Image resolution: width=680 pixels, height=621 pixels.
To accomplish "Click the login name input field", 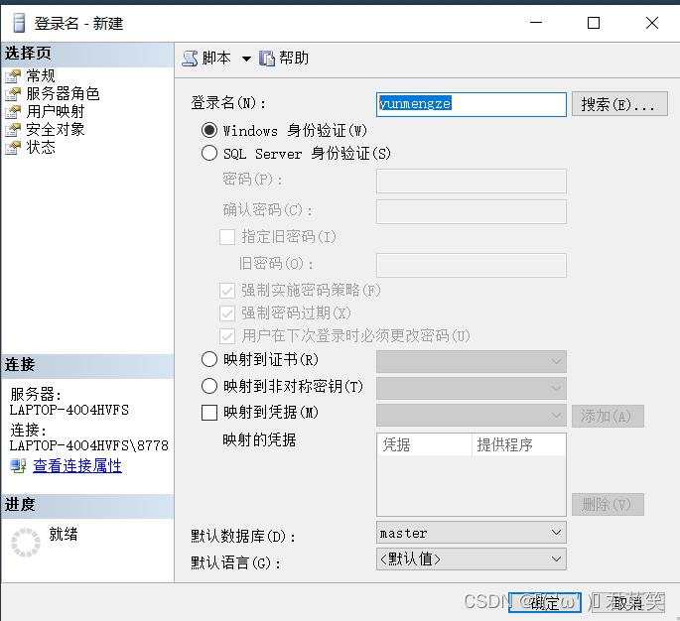I will point(472,104).
